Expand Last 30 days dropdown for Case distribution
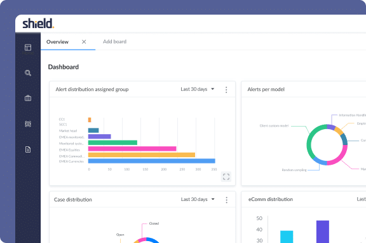 [198, 199]
